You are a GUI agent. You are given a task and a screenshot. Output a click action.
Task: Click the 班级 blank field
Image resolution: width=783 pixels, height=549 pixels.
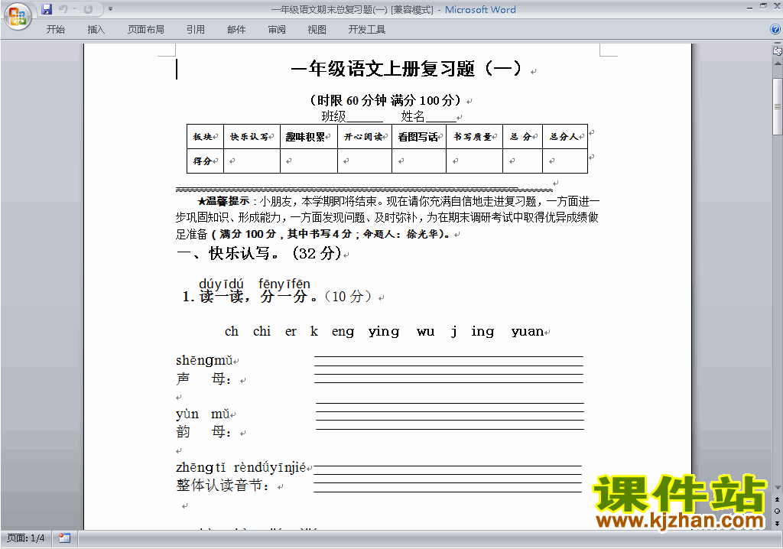point(365,117)
